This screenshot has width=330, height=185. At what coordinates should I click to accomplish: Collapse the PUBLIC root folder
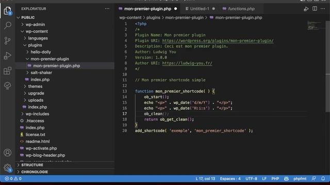tap(28, 17)
